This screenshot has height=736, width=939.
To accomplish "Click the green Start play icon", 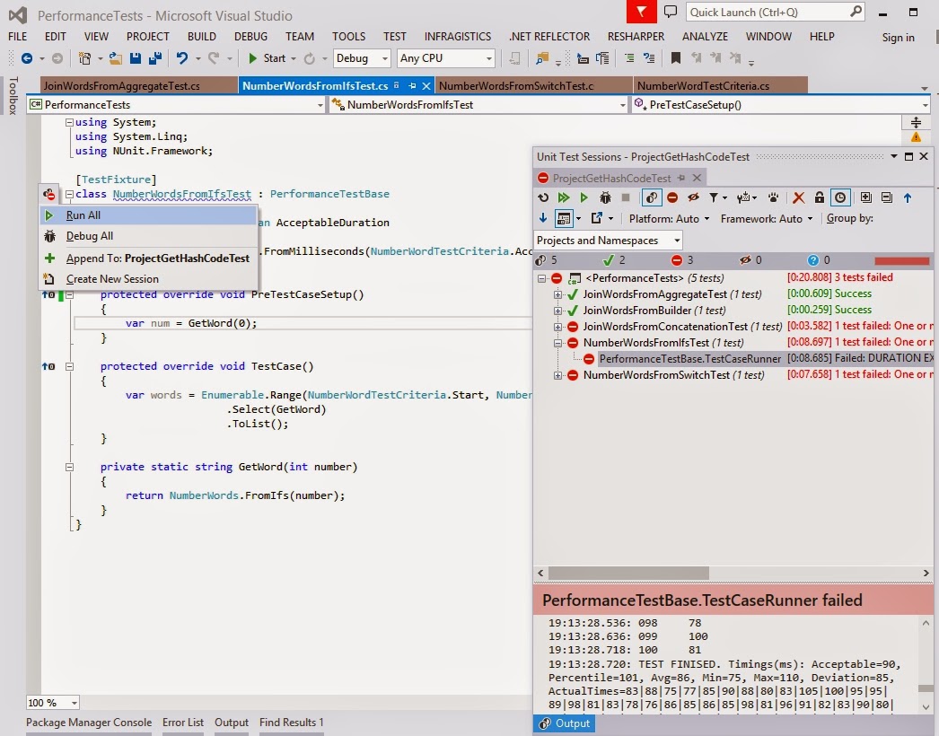I will [x=253, y=58].
